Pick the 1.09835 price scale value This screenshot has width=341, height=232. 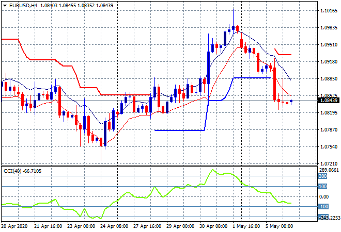329,27
